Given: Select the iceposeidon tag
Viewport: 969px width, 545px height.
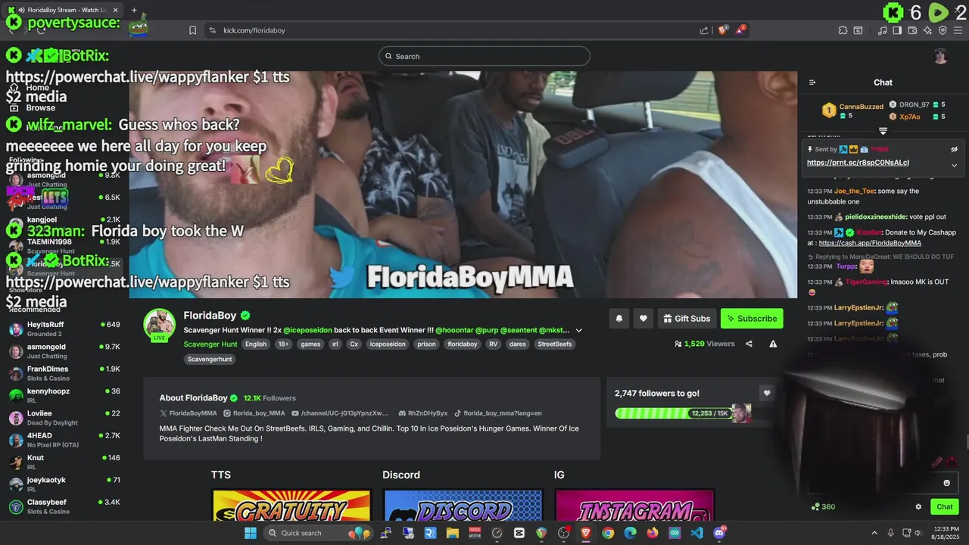Looking at the screenshot, I should pos(388,344).
